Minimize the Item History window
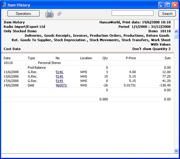 (161, 5)
